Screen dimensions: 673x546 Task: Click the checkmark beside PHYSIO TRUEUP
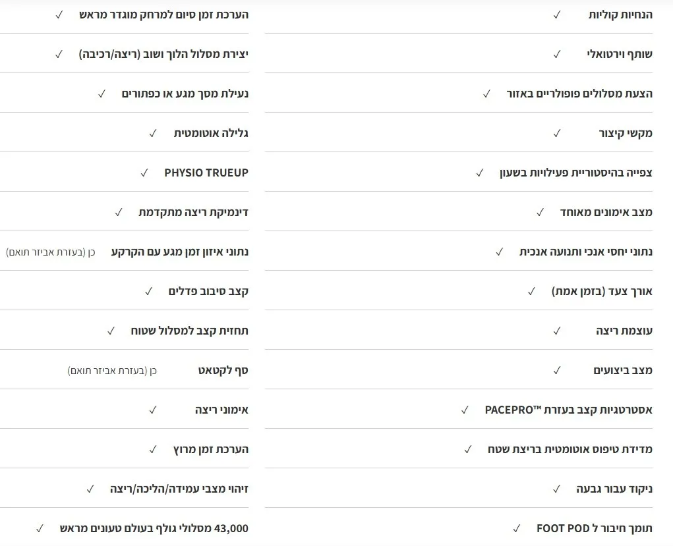(x=144, y=173)
